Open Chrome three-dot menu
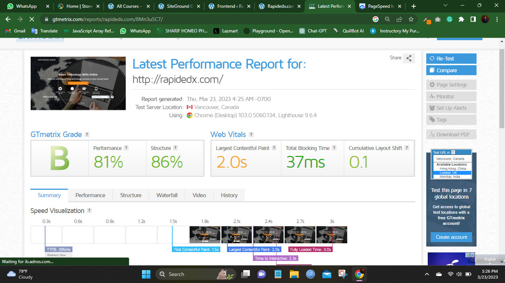 pos(496,19)
